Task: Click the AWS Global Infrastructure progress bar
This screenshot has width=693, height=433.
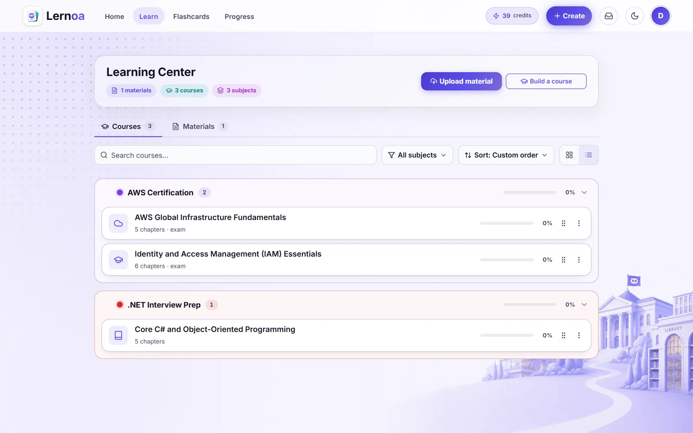Action: point(507,223)
